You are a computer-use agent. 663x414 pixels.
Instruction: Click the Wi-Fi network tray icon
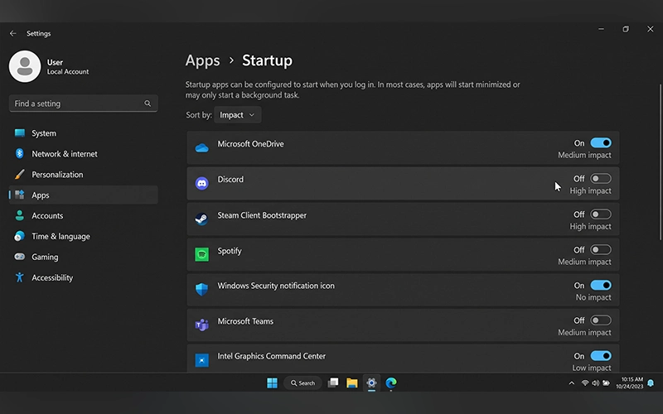(585, 383)
